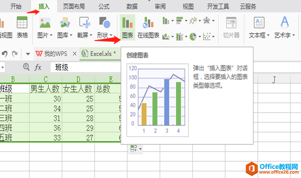The image size is (301, 178).
Task: Open the quick access toolbar dropdown
Action: click(x=28, y=54)
